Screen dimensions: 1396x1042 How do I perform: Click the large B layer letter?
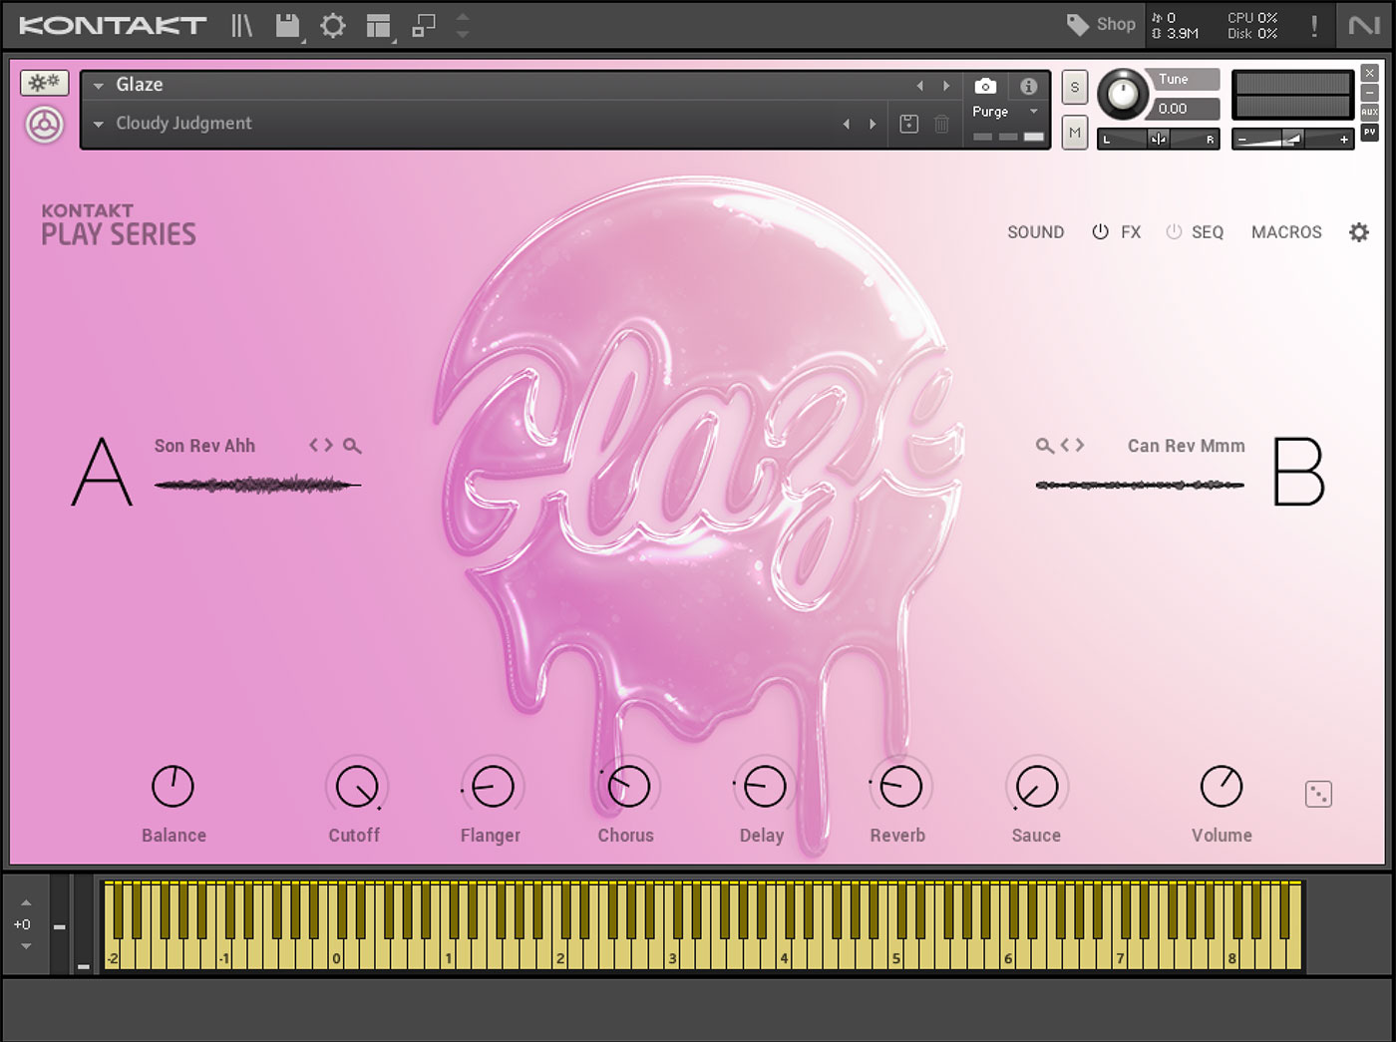point(1298,471)
